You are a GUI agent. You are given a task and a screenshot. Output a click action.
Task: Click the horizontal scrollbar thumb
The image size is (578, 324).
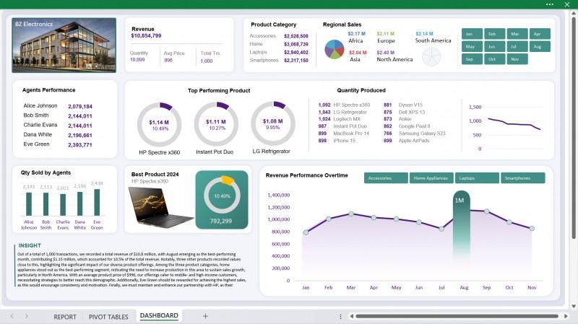[457, 316]
